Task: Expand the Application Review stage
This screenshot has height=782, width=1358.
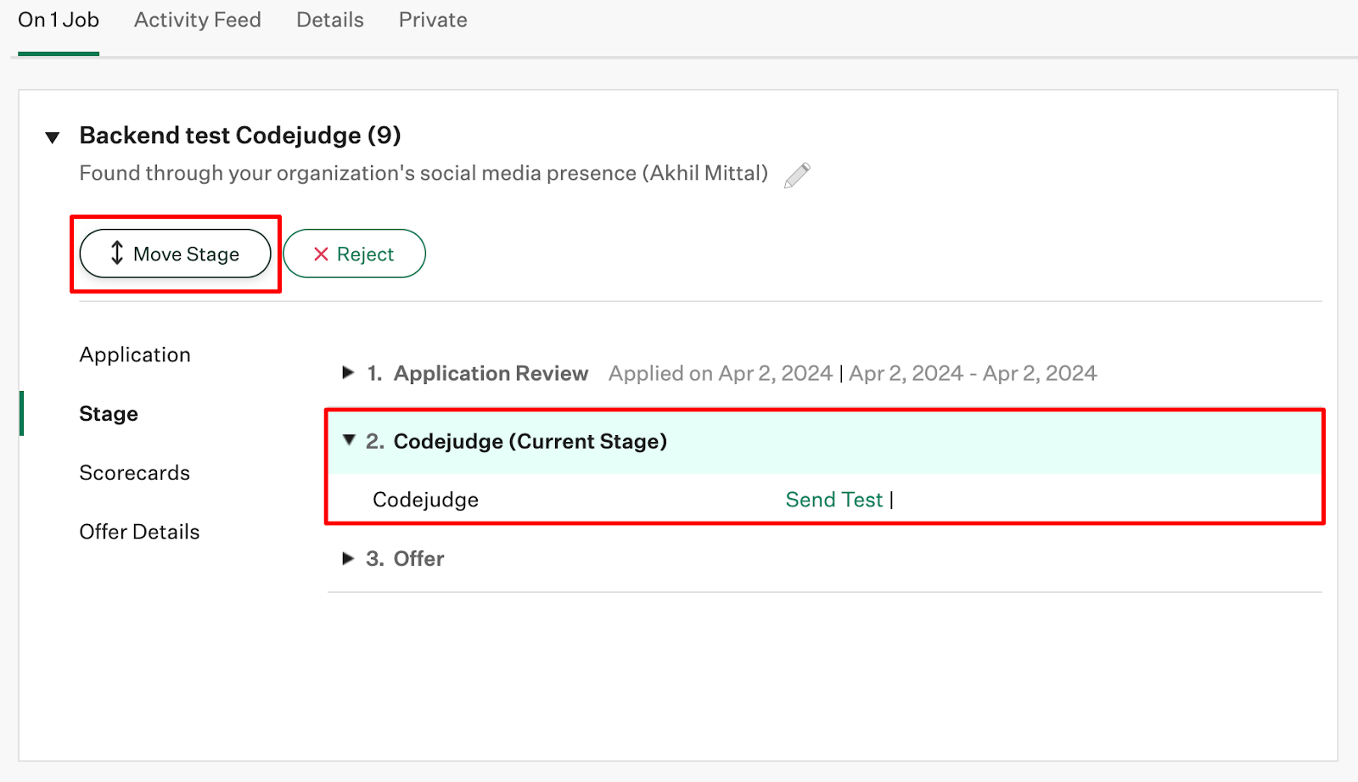Action: pyautogui.click(x=347, y=372)
